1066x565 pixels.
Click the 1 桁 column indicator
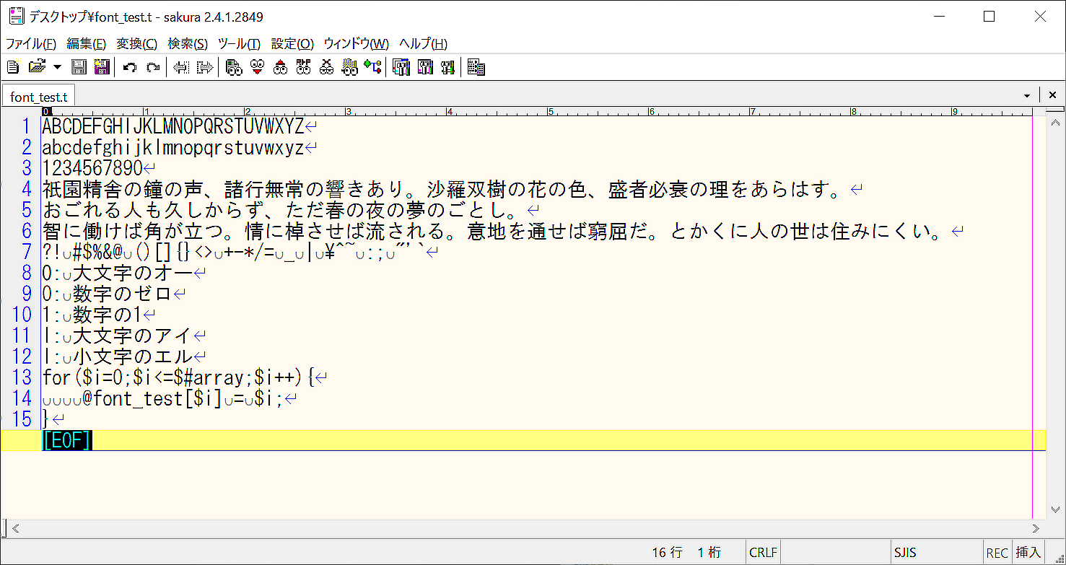pos(709,553)
